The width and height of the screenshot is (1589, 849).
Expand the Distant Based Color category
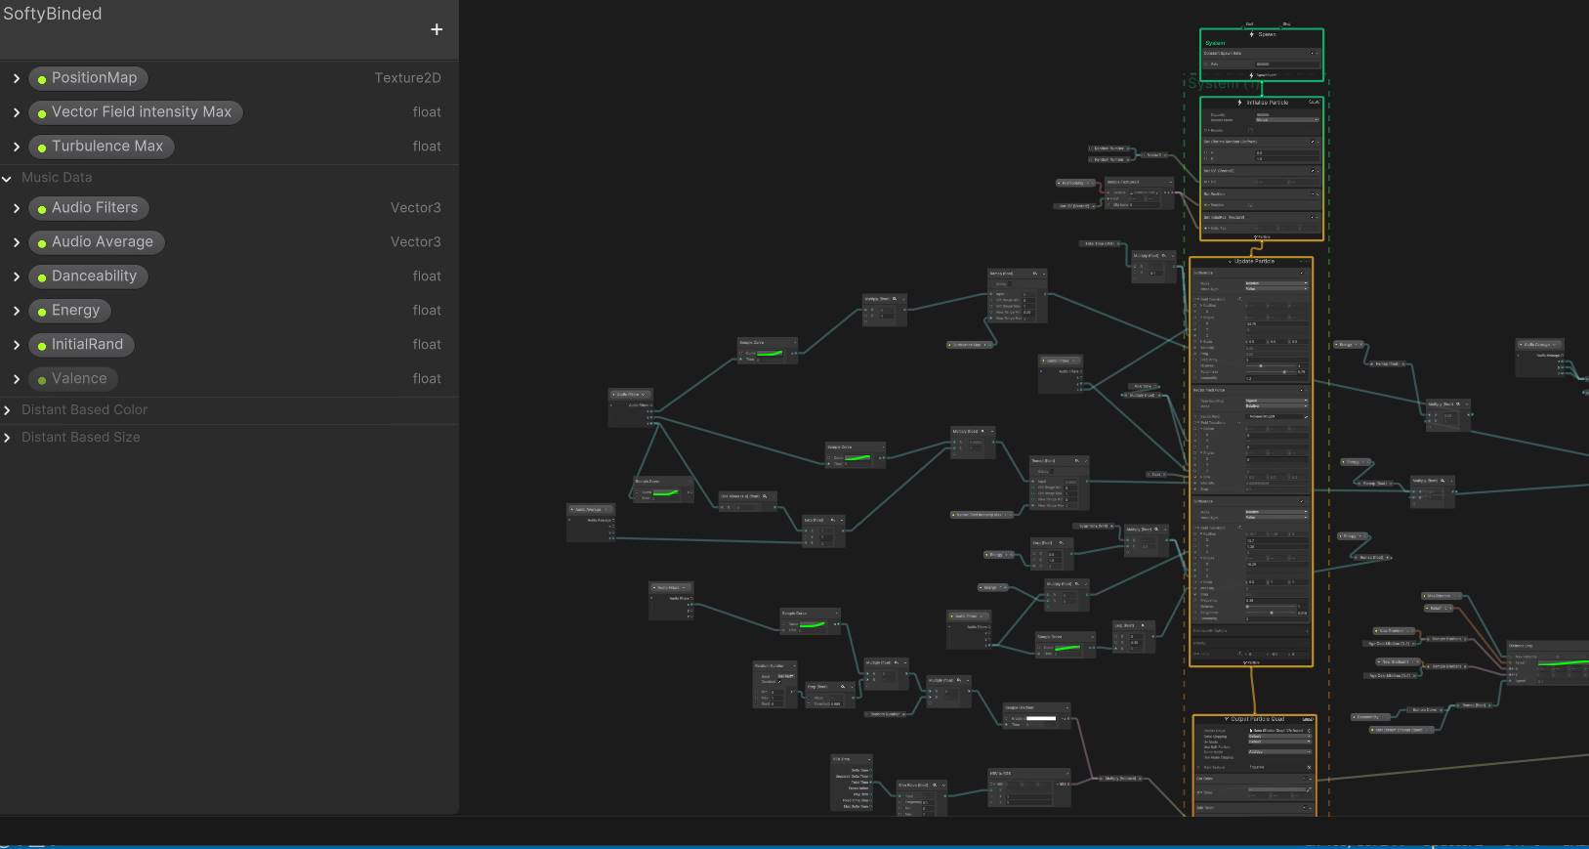pyautogui.click(x=8, y=410)
